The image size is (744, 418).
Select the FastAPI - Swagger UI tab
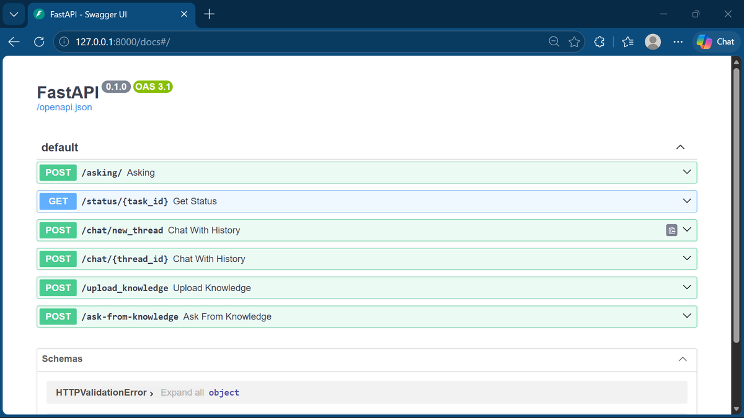point(110,14)
